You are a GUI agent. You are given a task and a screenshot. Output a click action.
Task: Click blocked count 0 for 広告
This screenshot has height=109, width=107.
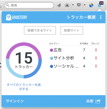click(x=96, y=50)
